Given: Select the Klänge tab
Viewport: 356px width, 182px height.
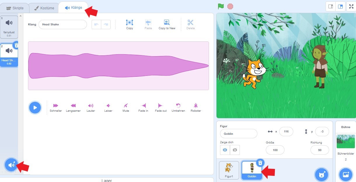Looking at the screenshot, I should tap(73, 7).
